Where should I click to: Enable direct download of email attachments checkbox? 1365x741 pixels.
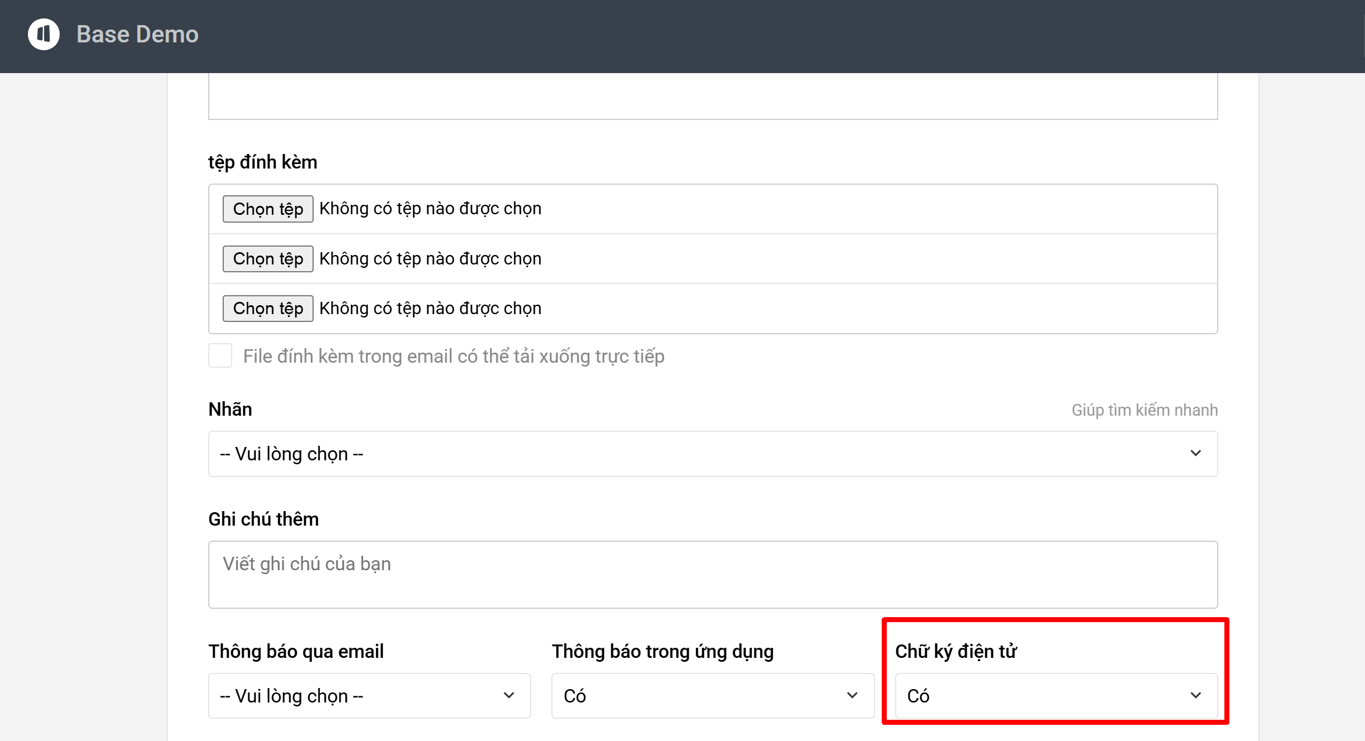point(220,356)
